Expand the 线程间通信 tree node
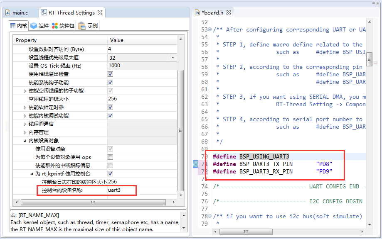 click(x=25, y=124)
